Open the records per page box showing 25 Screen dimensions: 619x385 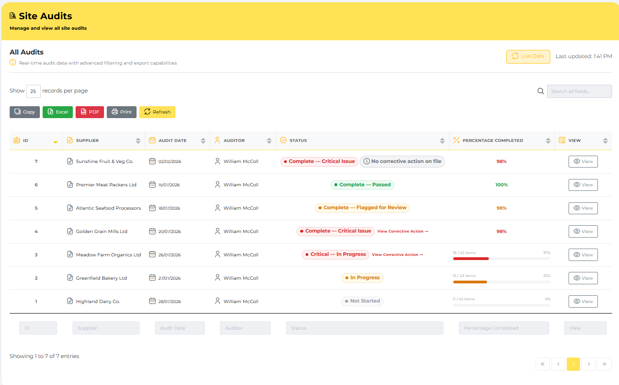coord(33,91)
